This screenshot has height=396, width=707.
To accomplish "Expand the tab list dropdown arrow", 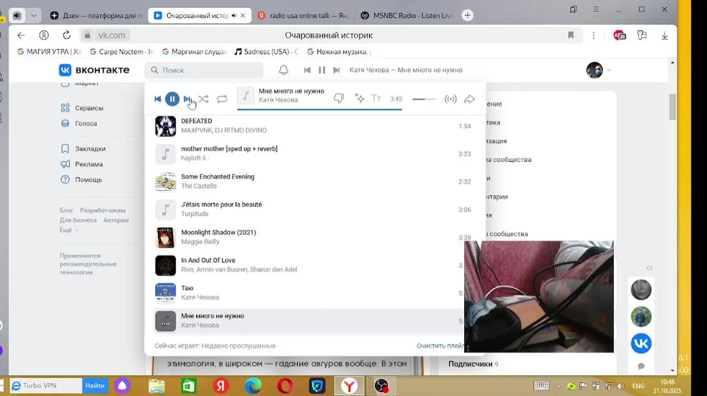I will (34, 15).
